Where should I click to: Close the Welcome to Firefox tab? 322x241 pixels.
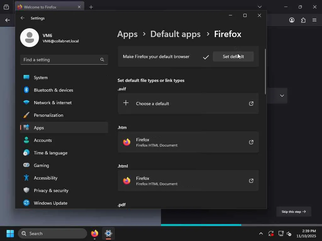pyautogui.click(x=79, y=7)
